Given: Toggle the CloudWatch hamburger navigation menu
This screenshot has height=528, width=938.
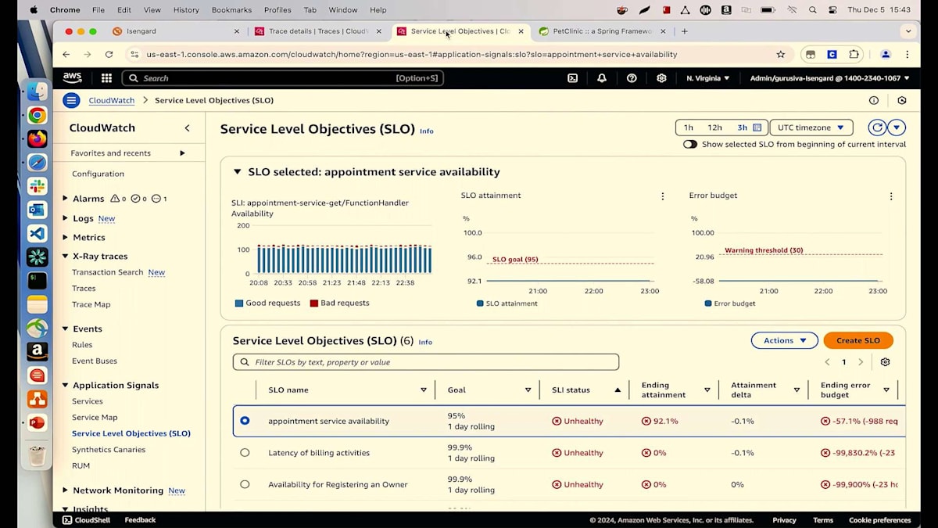Looking at the screenshot, I should [x=71, y=100].
